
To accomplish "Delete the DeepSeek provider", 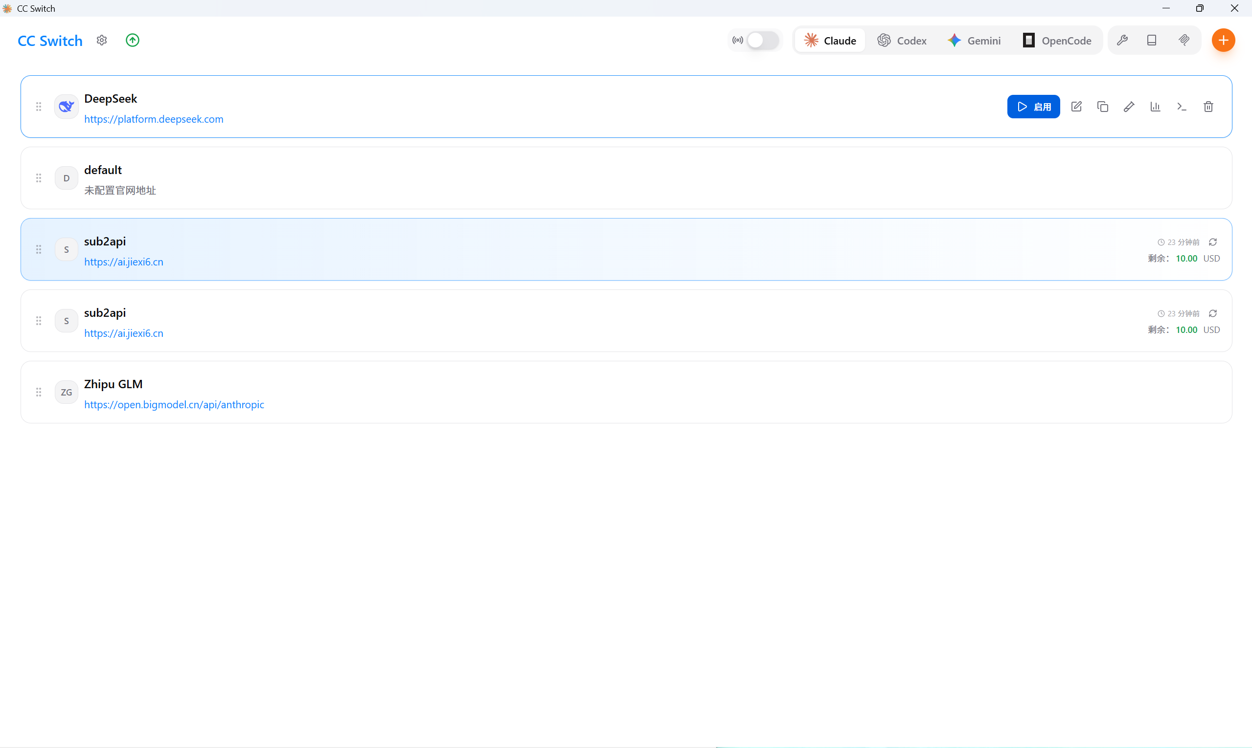I will point(1208,107).
